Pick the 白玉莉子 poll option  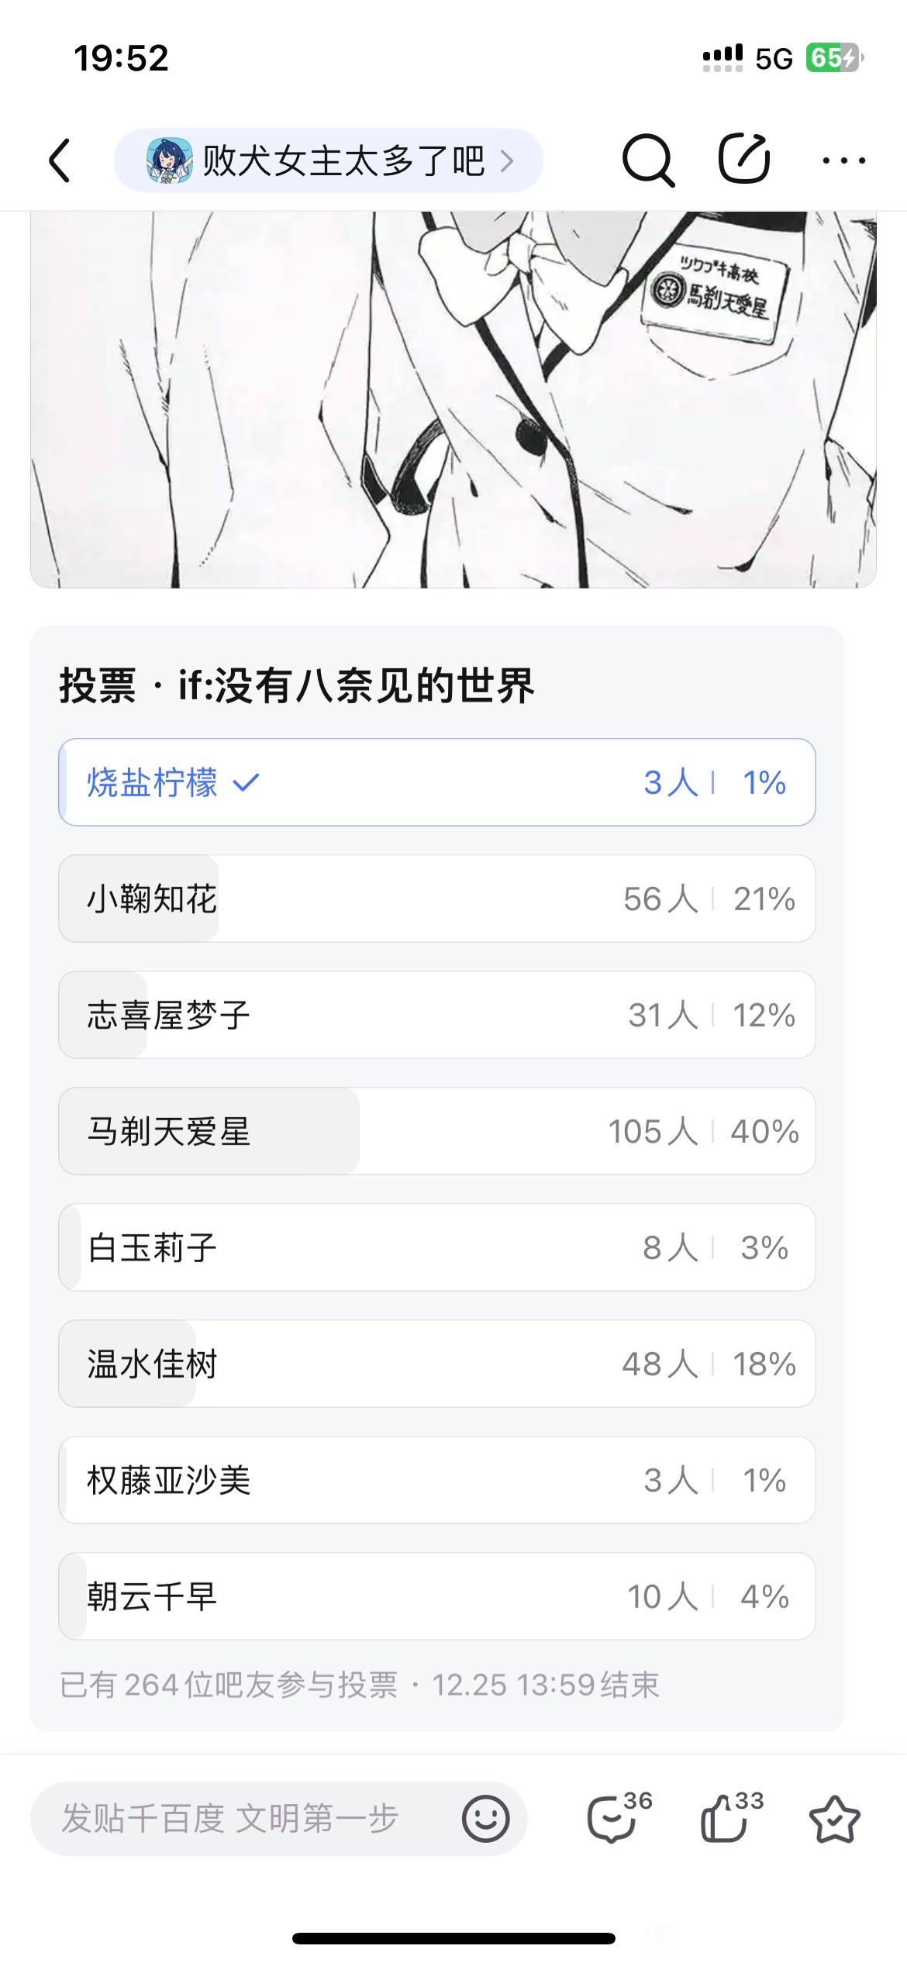(437, 1247)
